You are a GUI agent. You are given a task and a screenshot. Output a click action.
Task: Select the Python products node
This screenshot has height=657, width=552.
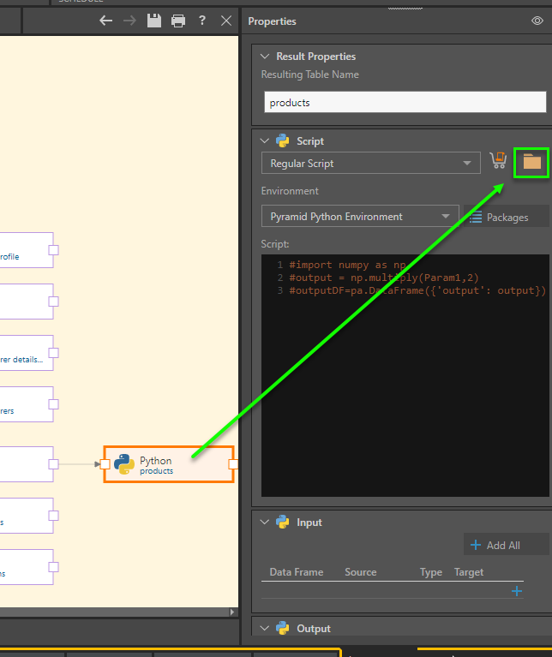(x=168, y=464)
